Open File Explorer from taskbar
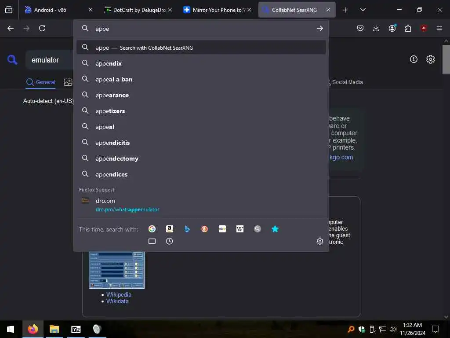The image size is (450, 338). point(54,329)
